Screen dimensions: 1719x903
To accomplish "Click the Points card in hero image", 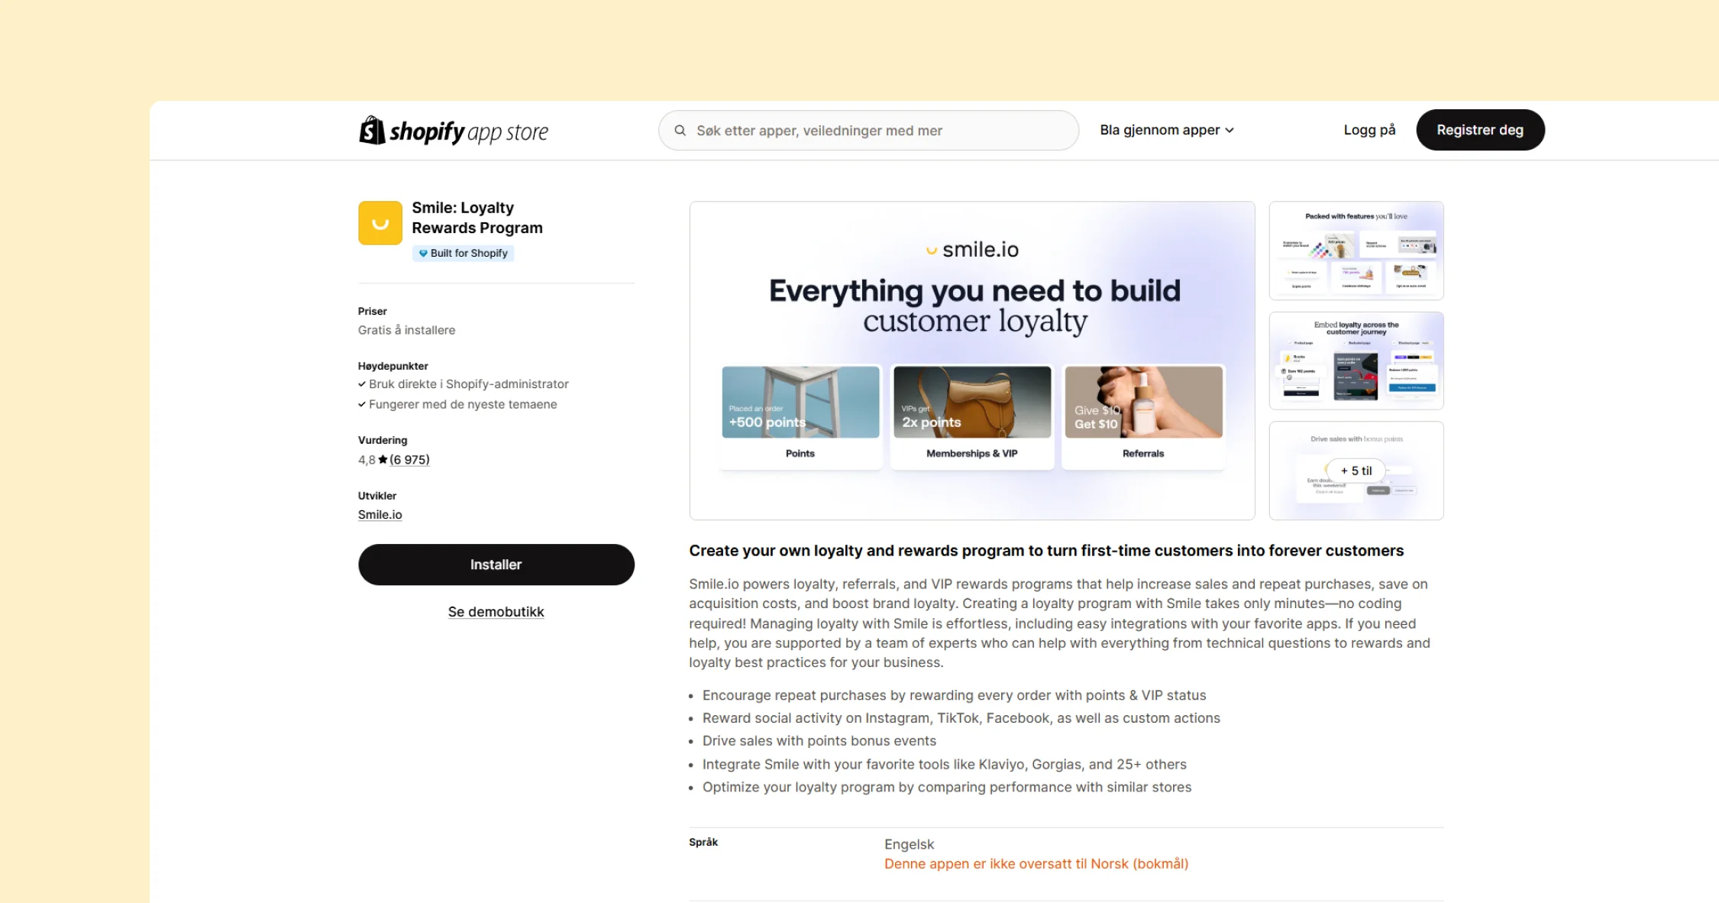I will click(800, 416).
